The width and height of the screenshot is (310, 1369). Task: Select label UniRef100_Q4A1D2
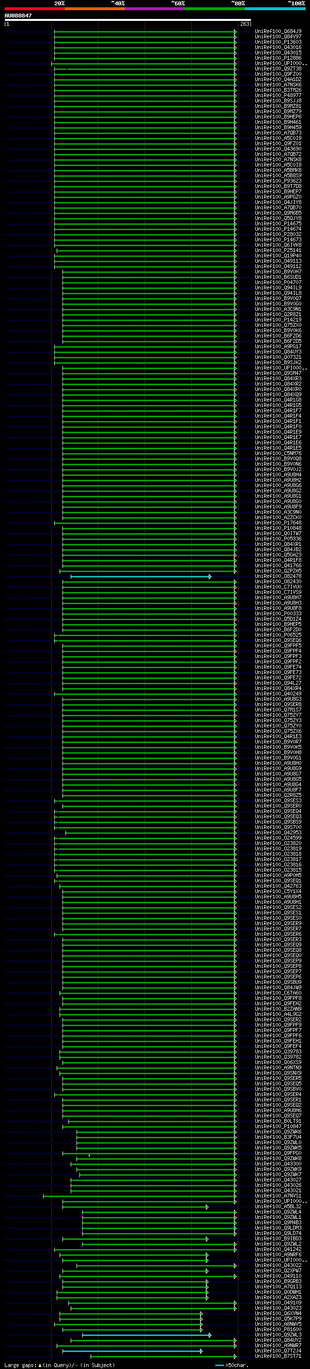(x=278, y=79)
